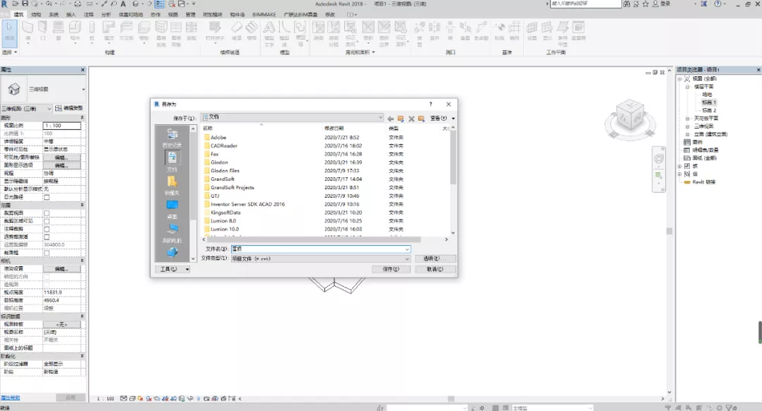
Task: Click the Open file icon in quick access toolbar
Action: 16,4
